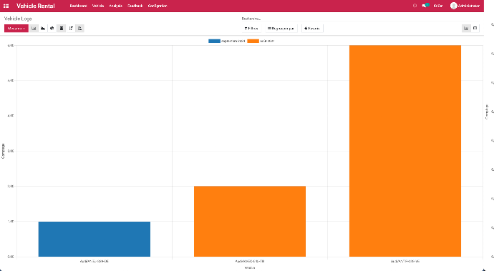Click the Administrator avatar picture
Image resolution: width=494 pixels, height=271 pixels.
(453, 6)
